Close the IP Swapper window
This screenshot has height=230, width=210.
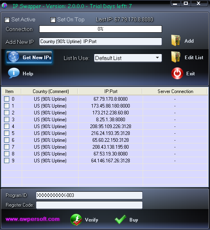tap(199, 4)
